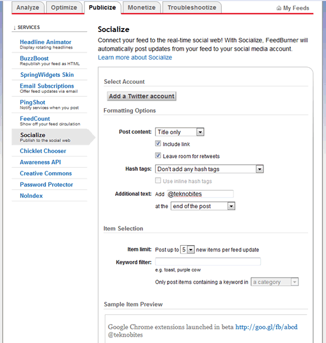Go to the Troubleshootize tab
Screen dimensions: 326x343
pyautogui.click(x=192, y=8)
